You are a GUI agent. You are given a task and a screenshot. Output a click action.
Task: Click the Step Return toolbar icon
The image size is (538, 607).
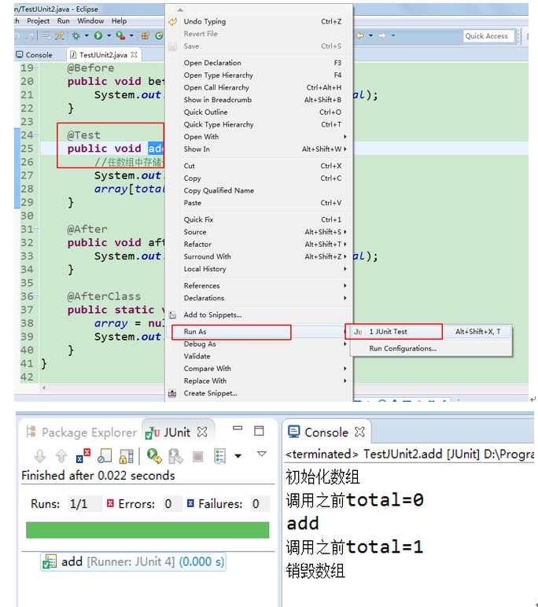[x=30, y=35]
